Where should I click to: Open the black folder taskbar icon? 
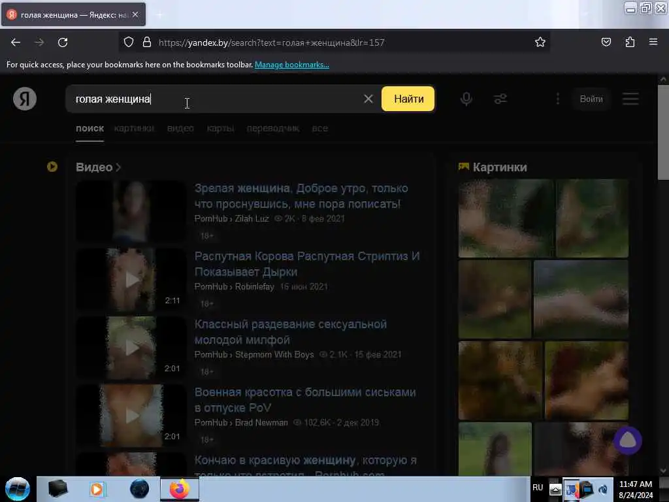[x=57, y=489]
